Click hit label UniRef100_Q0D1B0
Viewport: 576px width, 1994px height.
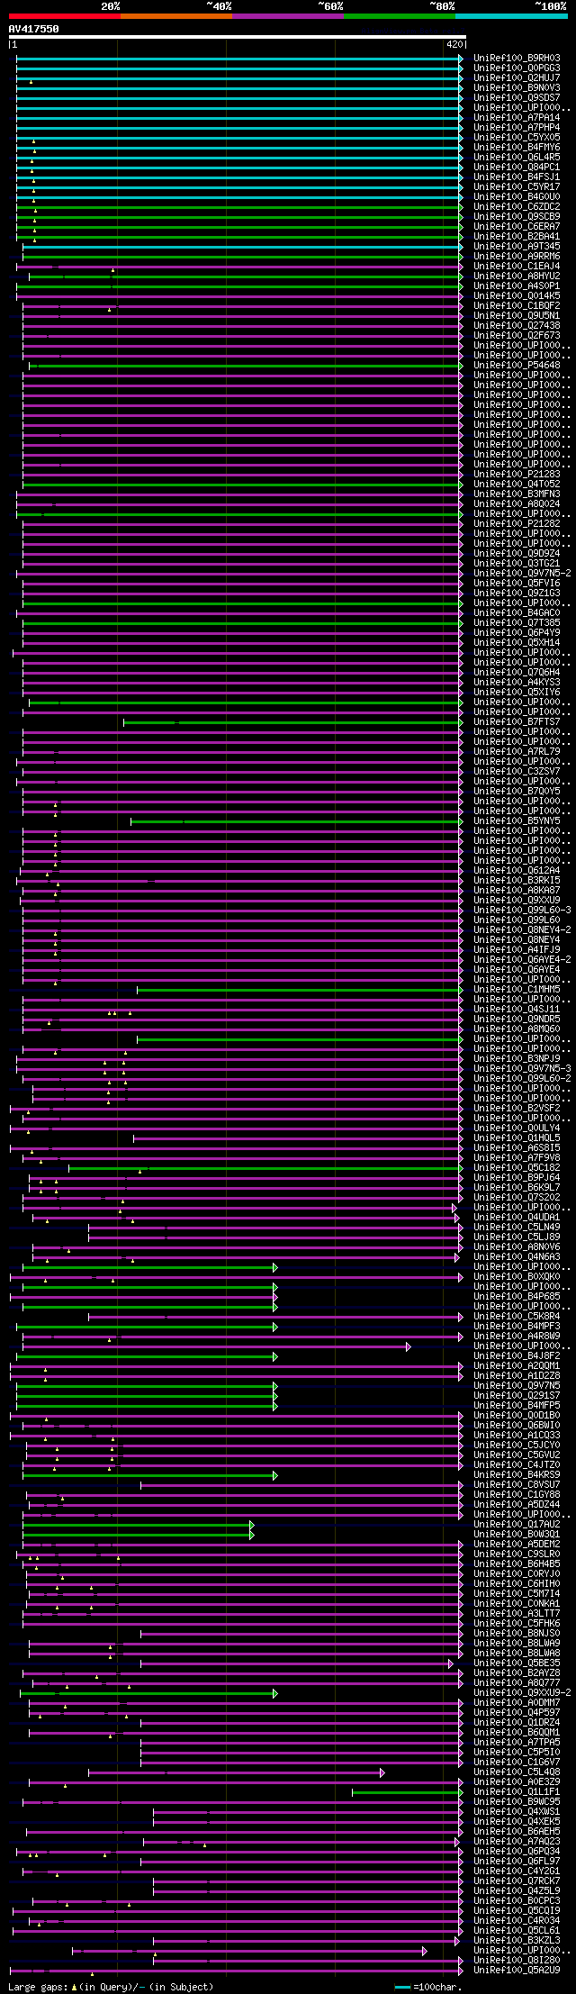pyautogui.click(x=517, y=1415)
